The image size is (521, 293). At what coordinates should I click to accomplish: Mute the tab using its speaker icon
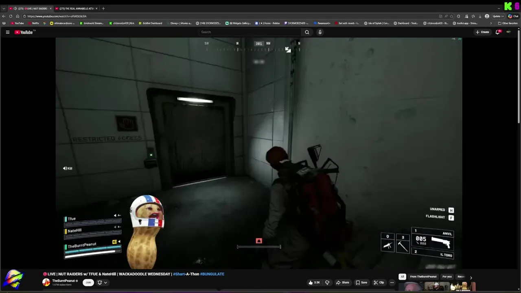point(15,9)
